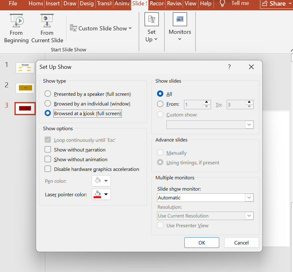Image resolution: width=293 pixels, height=272 pixels.
Task: Click the Cancel button
Action: pos(241,243)
